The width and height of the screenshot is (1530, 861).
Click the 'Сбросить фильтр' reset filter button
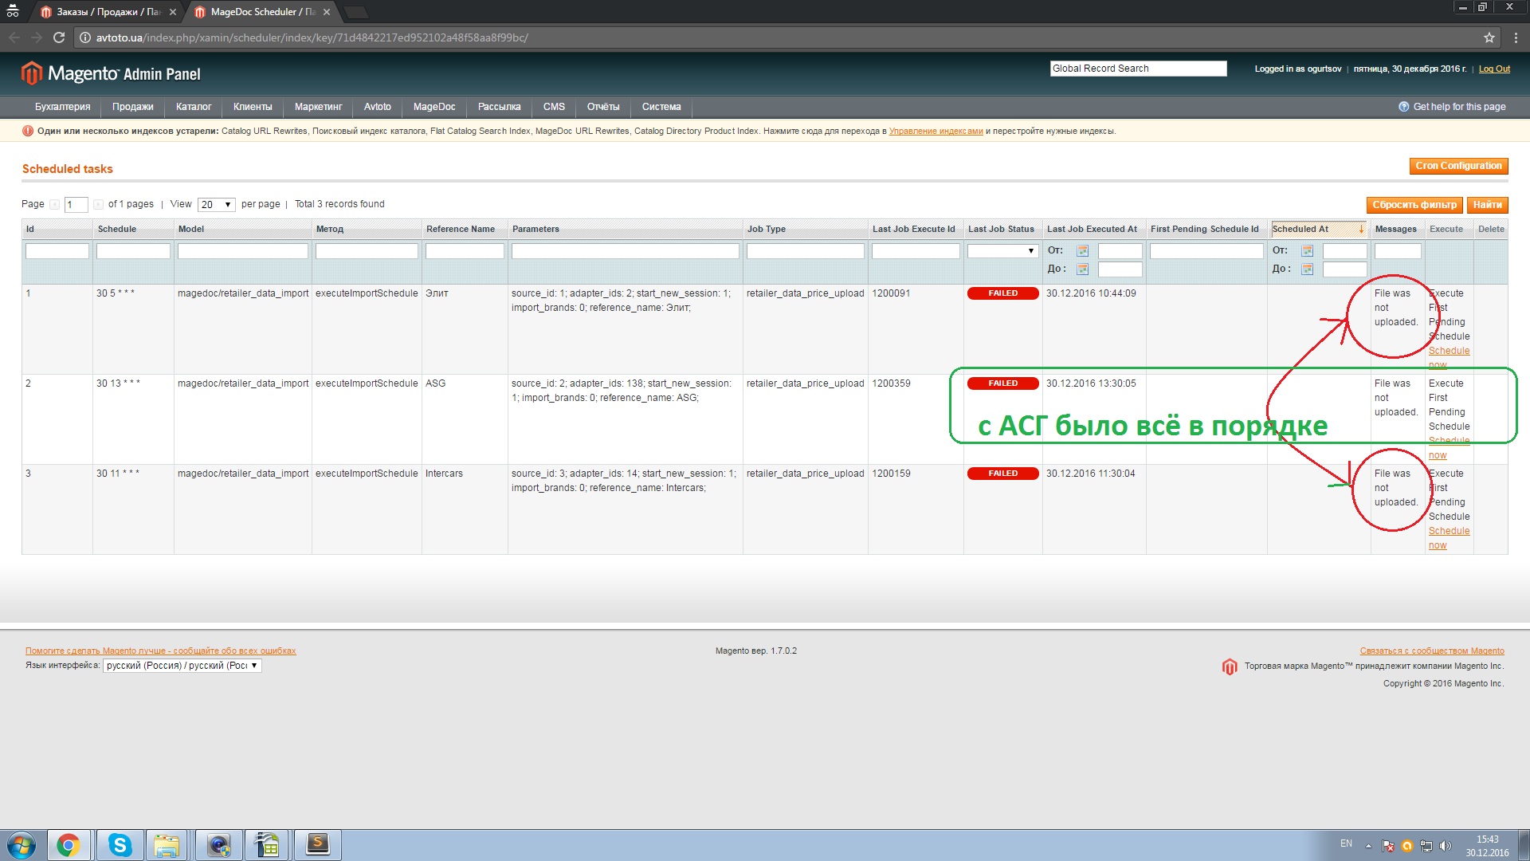point(1414,205)
